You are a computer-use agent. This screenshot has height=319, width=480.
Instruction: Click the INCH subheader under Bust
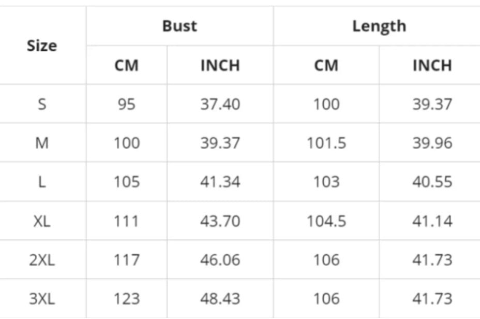(x=220, y=65)
